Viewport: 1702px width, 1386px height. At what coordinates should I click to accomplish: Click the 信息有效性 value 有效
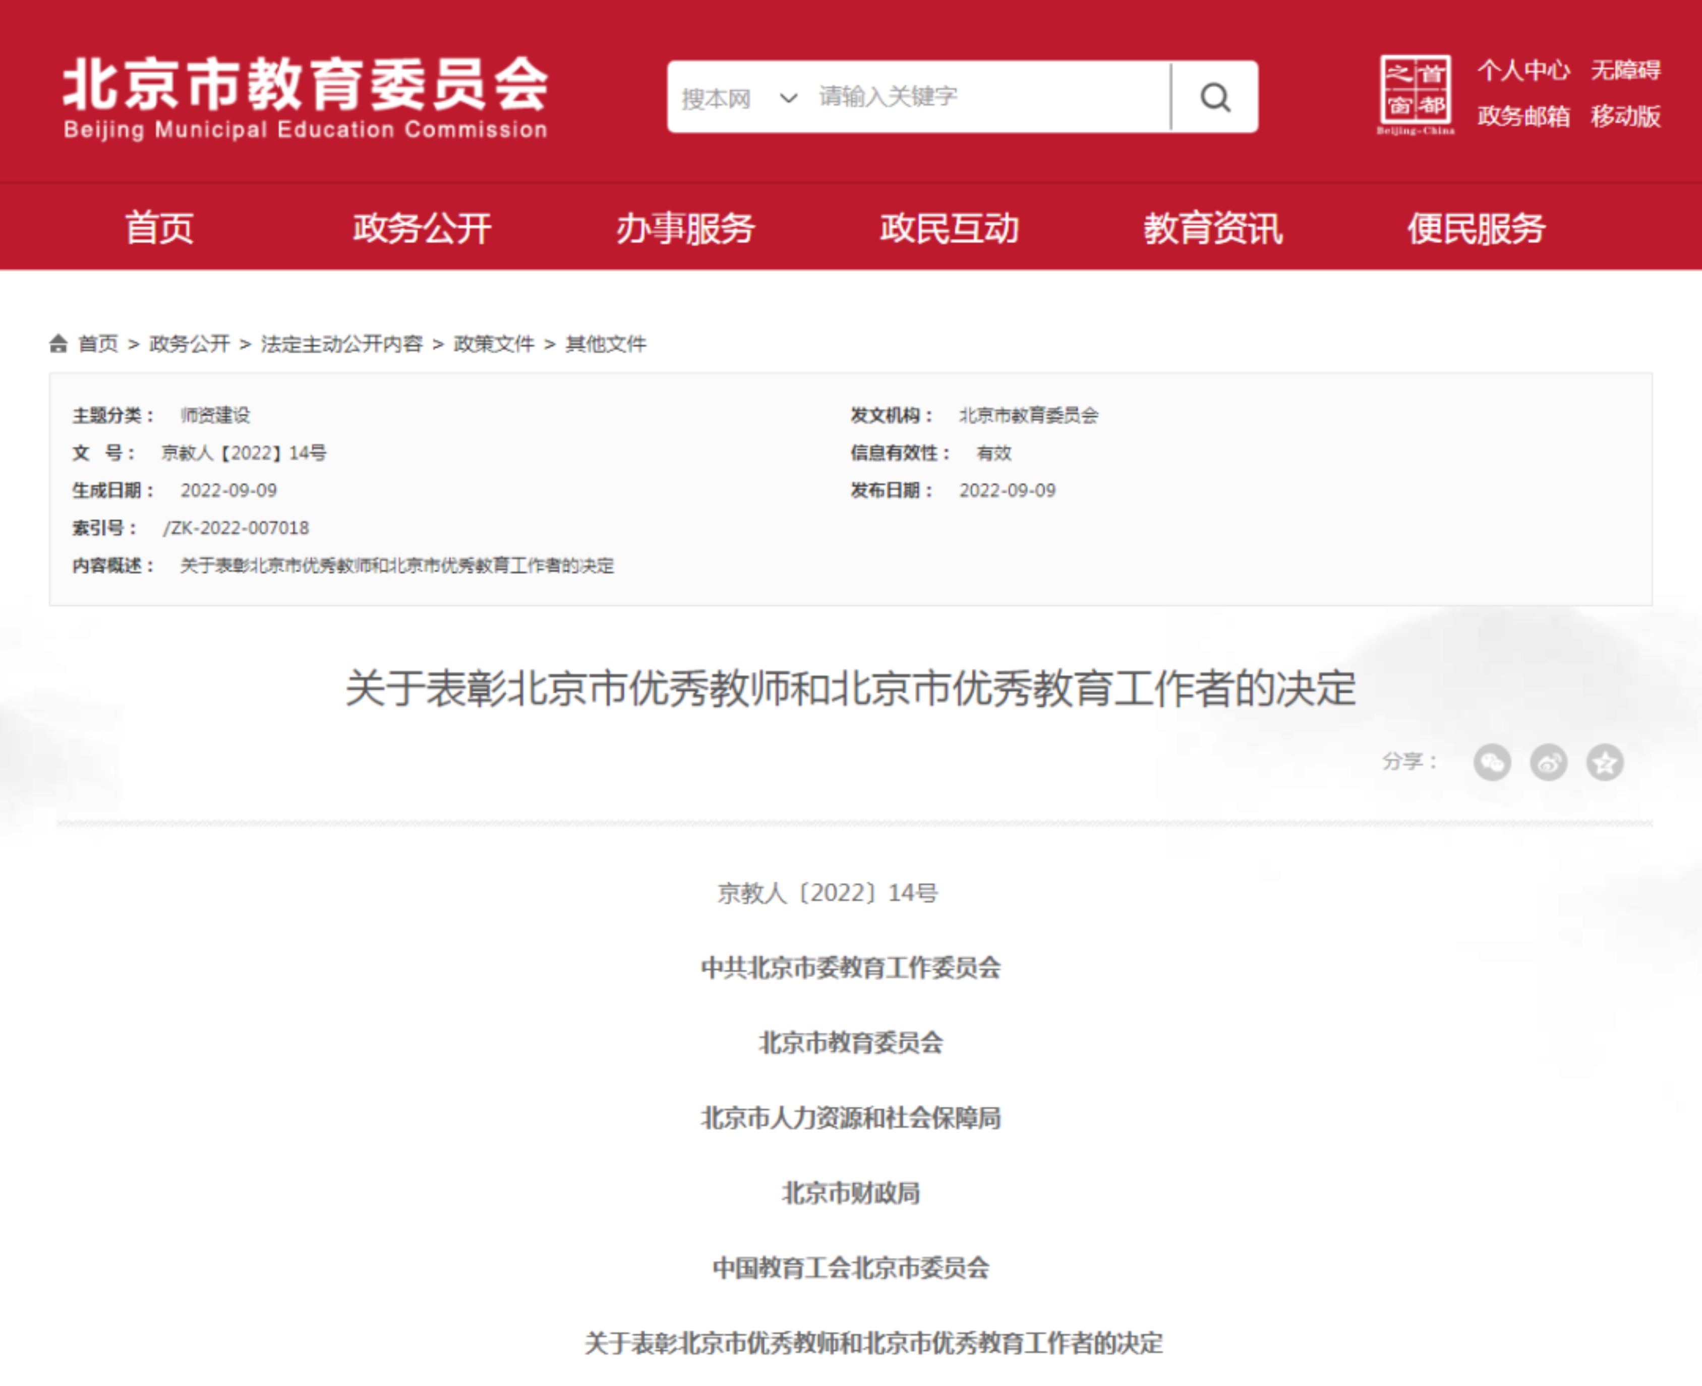tap(994, 453)
